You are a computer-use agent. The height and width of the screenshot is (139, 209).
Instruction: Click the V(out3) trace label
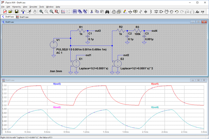click(57, 84)
